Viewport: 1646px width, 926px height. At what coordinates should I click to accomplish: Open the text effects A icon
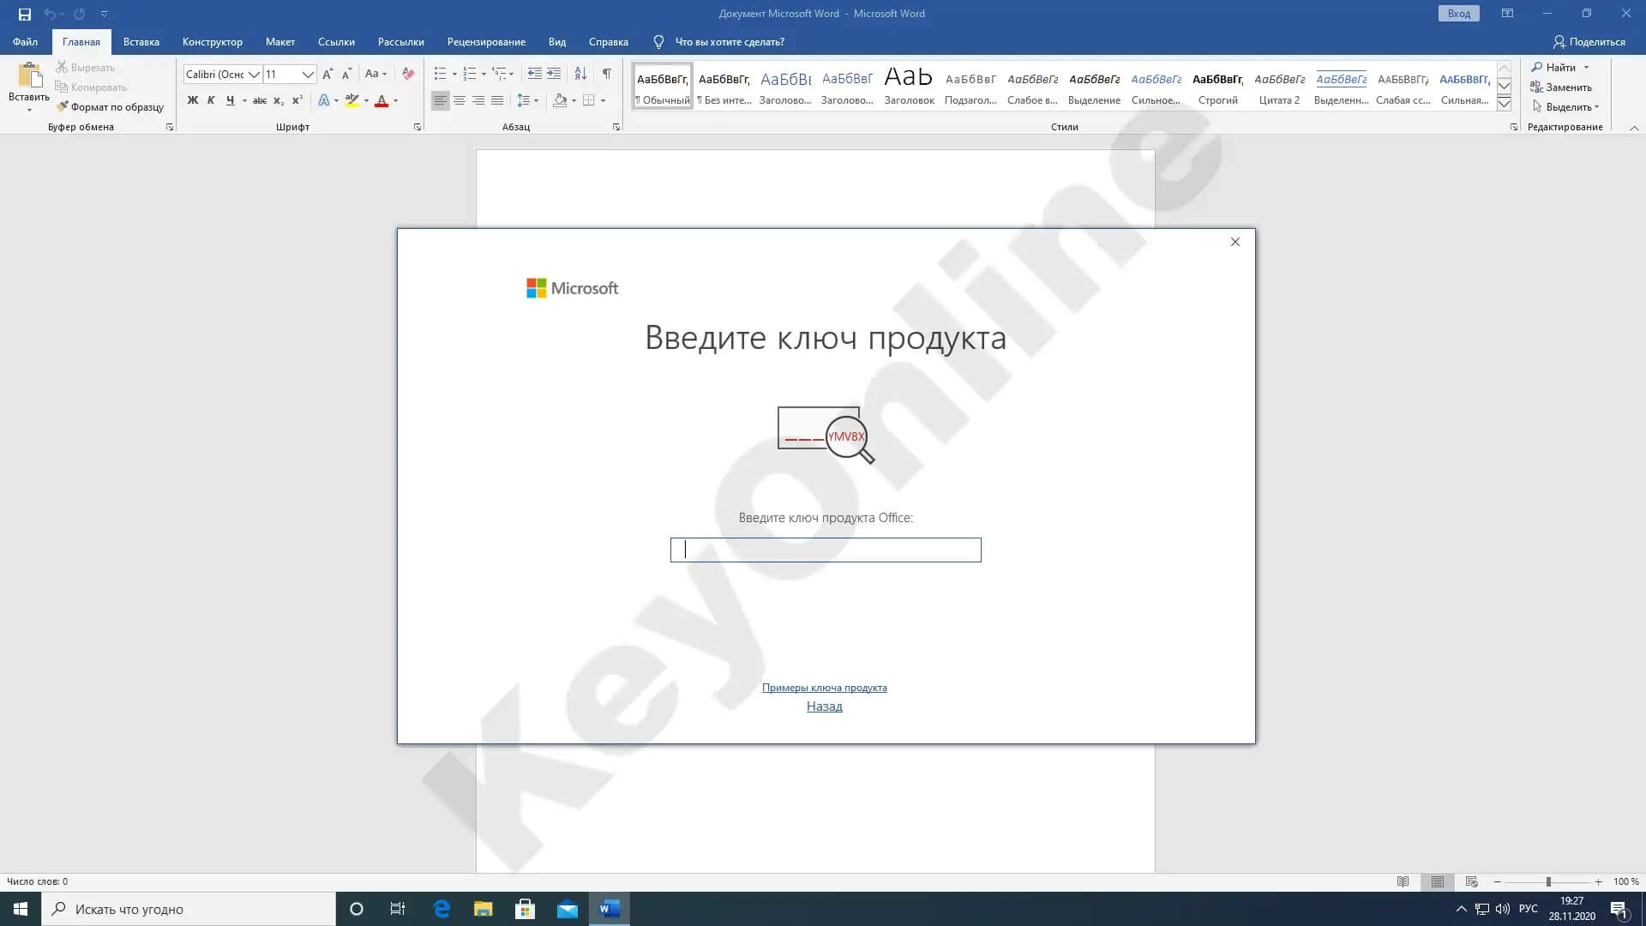[324, 100]
